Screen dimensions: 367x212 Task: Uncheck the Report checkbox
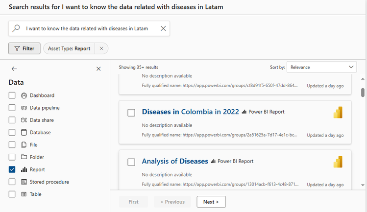click(12, 169)
